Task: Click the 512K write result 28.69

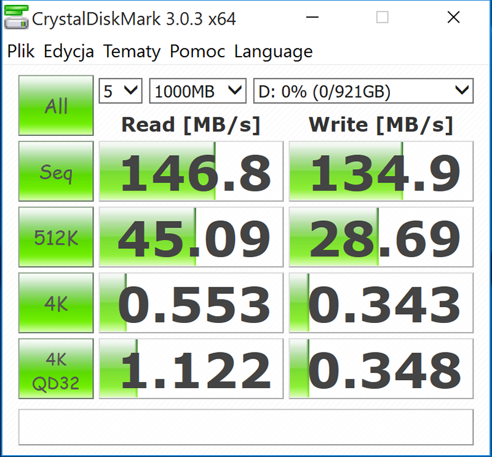Action: click(x=381, y=237)
